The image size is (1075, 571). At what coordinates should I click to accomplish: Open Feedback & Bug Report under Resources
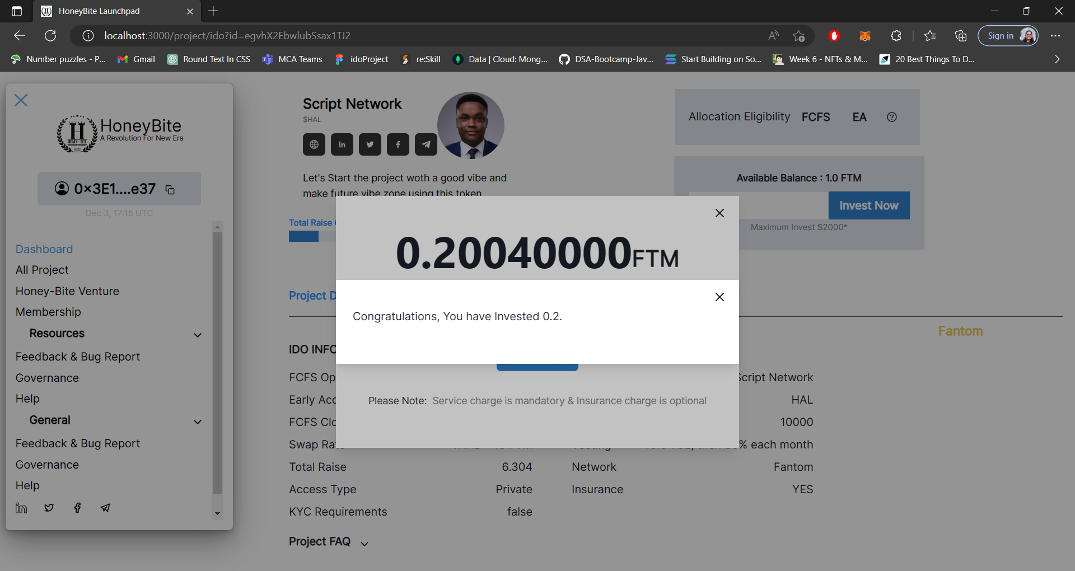tap(78, 357)
